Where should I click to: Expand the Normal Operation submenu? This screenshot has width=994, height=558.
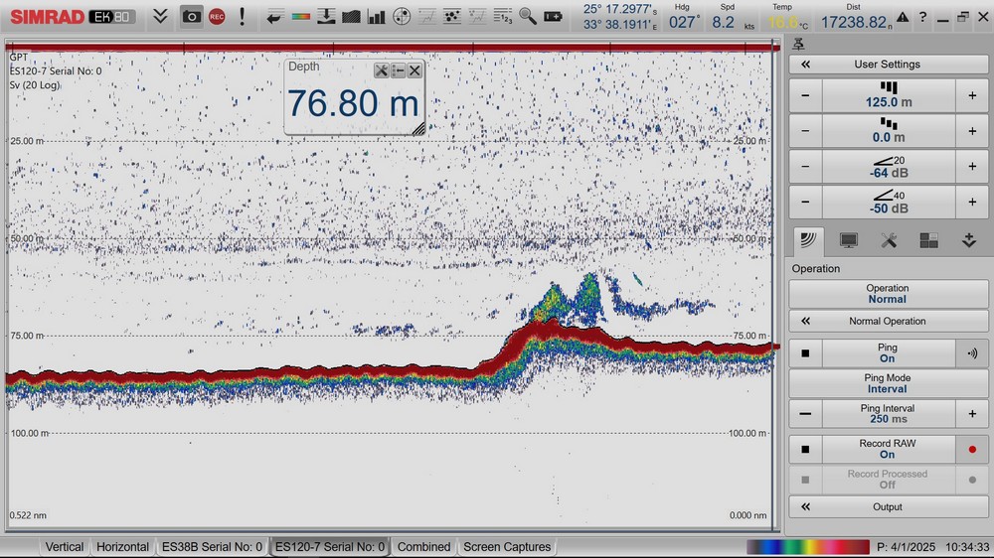806,322
